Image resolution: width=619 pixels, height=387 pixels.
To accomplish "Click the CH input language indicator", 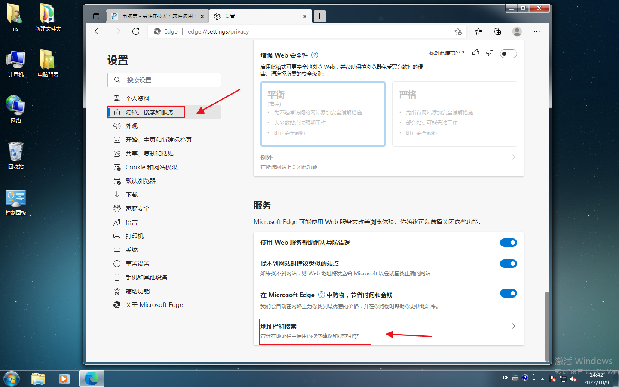I will 506,378.
